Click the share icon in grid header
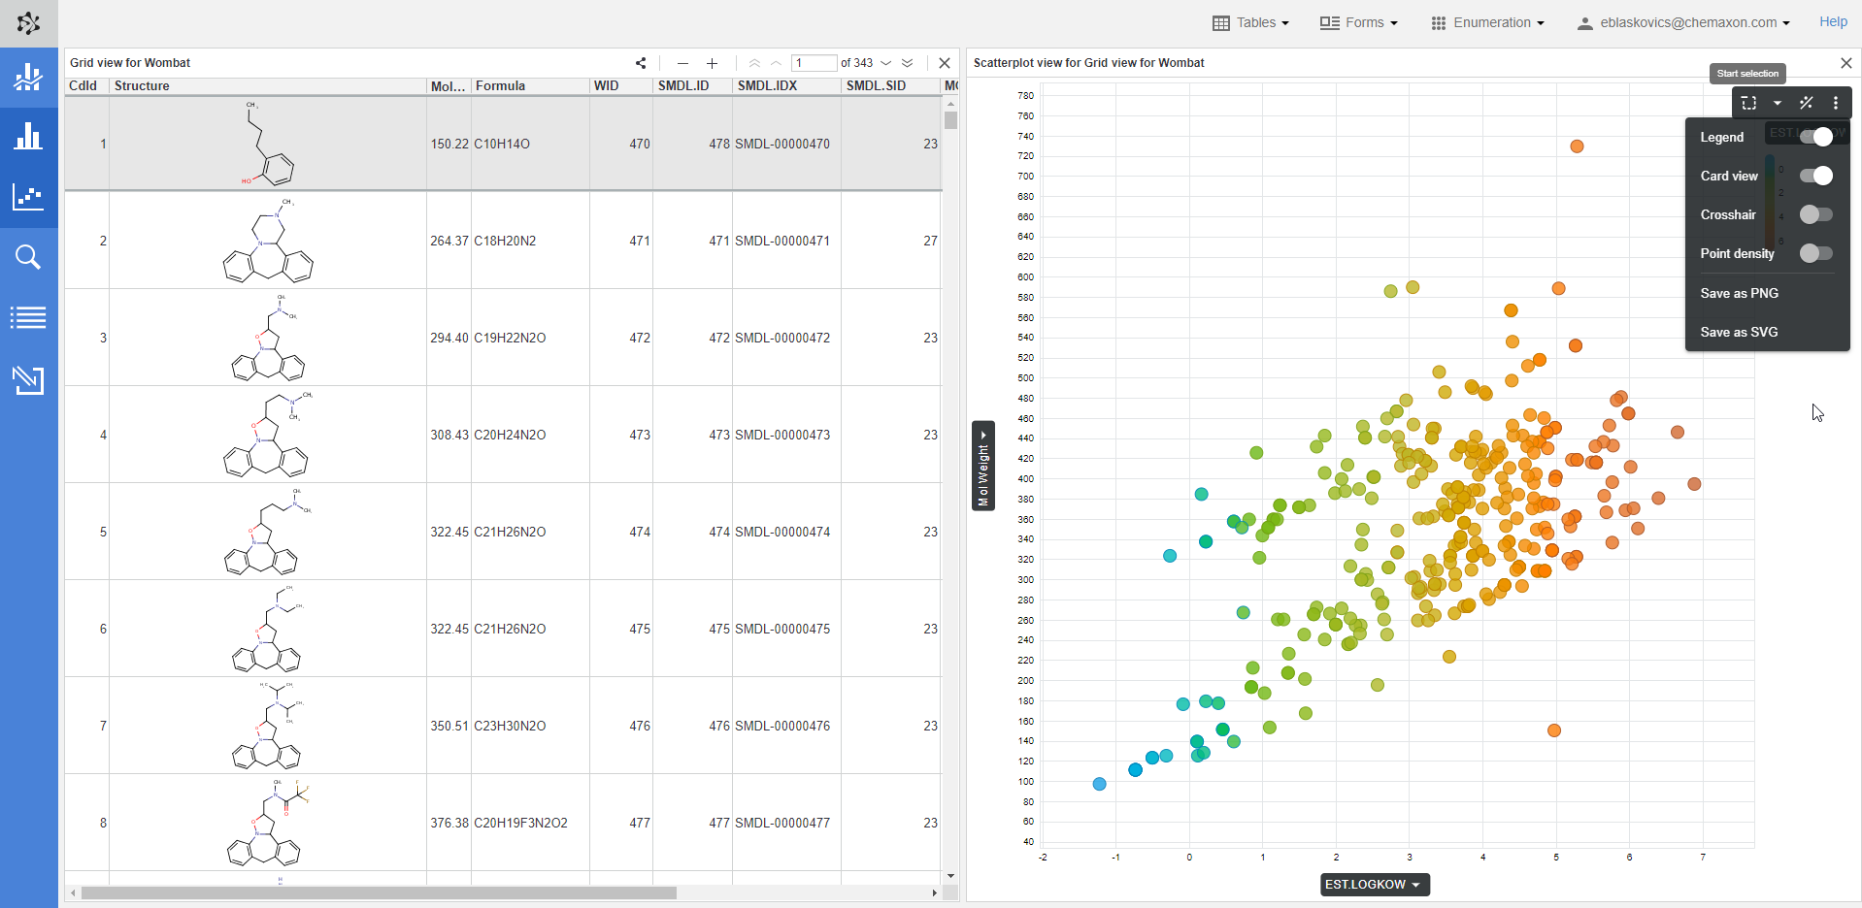 [x=641, y=63]
